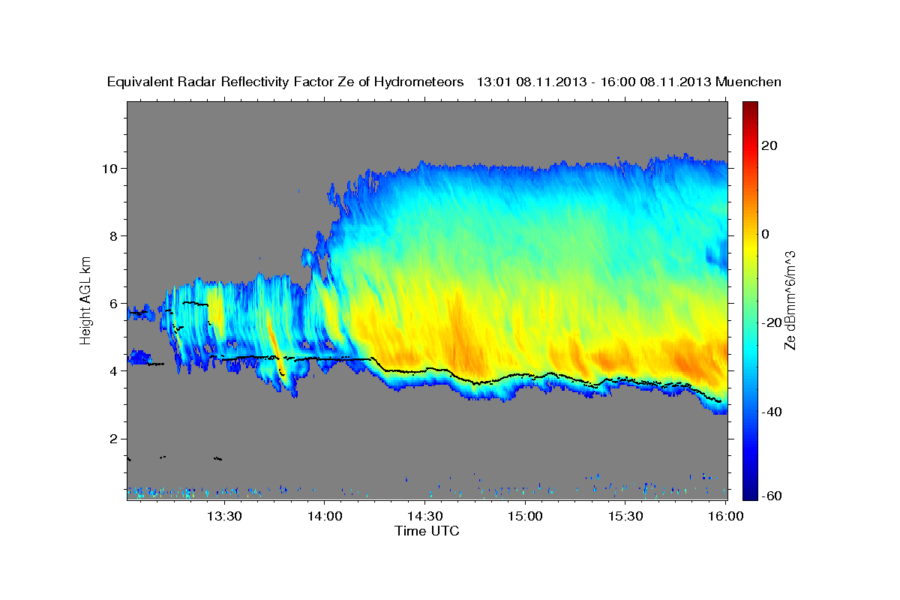This screenshot has height=600, width=900.
Task: Click the 'Time UTC' axis label
Action: (x=427, y=531)
